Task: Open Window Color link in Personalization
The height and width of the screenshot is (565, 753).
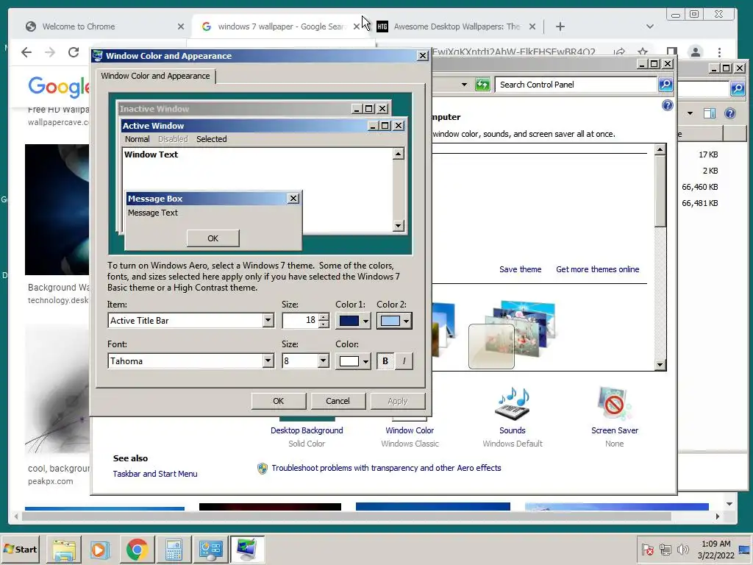Action: point(410,430)
